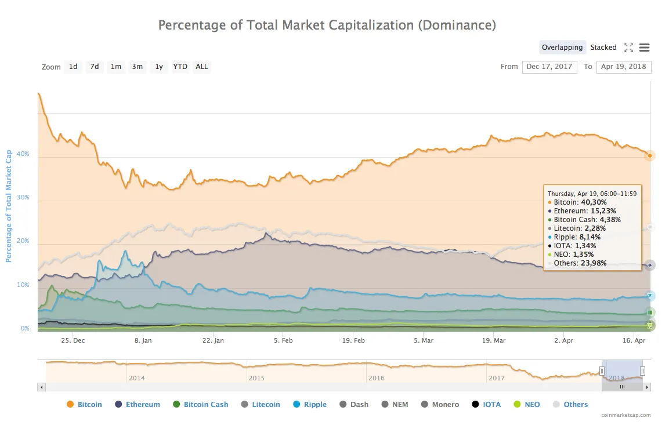Screen dimensions: 669x425
Task: Click the Ripple triangle data marker
Action: click(x=649, y=296)
